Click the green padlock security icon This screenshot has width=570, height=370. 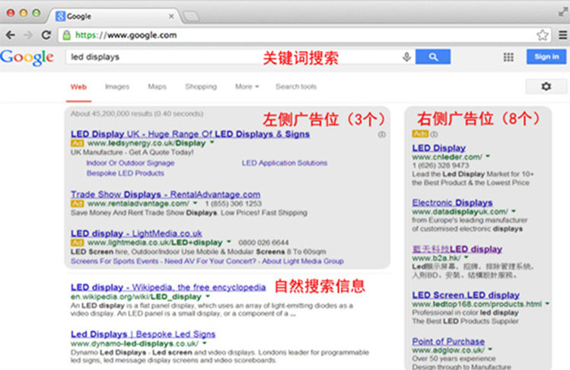point(66,35)
